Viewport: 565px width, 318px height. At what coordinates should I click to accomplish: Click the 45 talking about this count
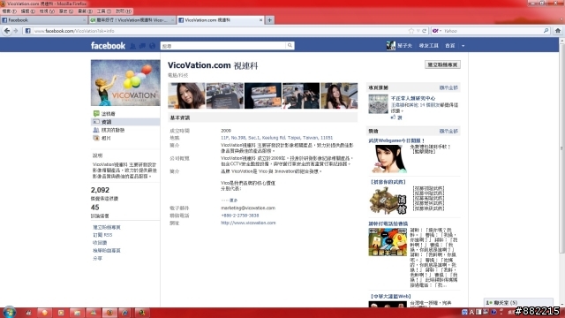coord(94,208)
